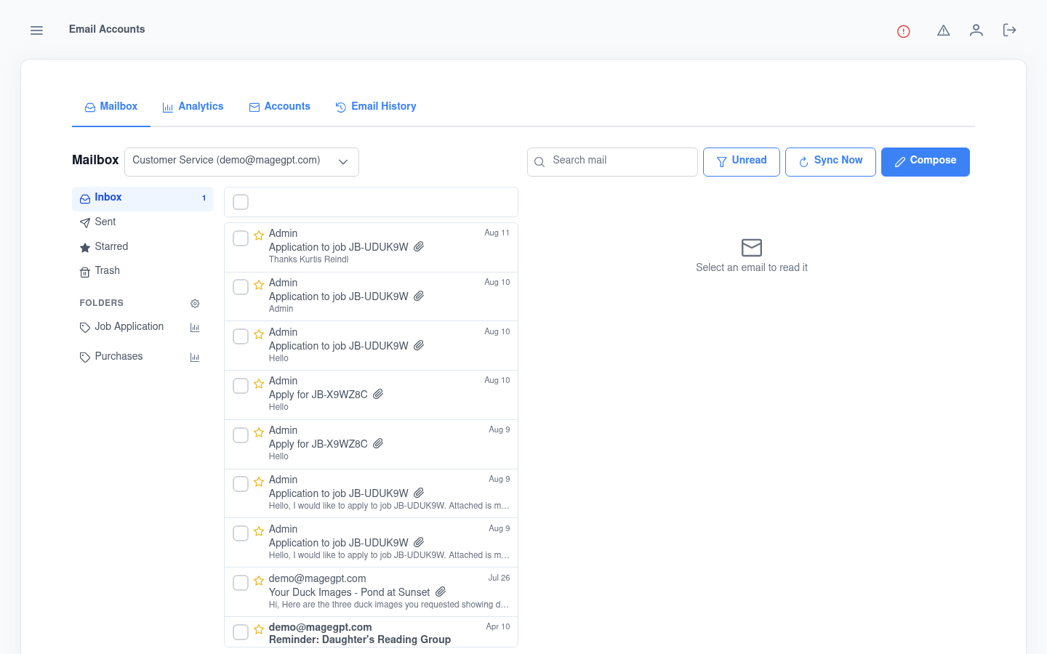Star the Your Duck Images email
The image size is (1047, 654).
(259, 581)
